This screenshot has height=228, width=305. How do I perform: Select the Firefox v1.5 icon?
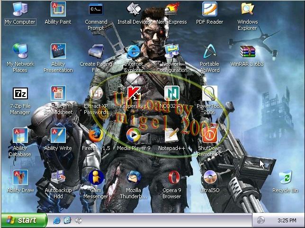point(96,135)
